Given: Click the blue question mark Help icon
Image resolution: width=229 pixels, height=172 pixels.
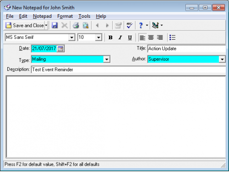Looking at the screenshot, I should point(141,25).
